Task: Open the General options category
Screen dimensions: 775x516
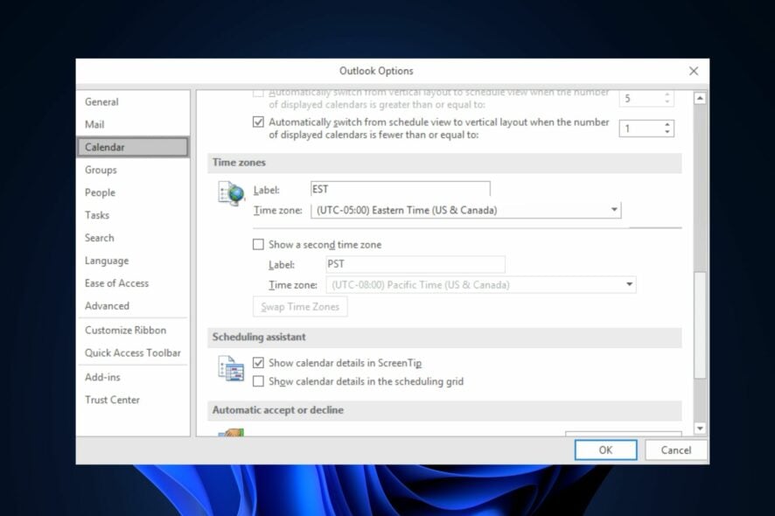Action: [132, 101]
